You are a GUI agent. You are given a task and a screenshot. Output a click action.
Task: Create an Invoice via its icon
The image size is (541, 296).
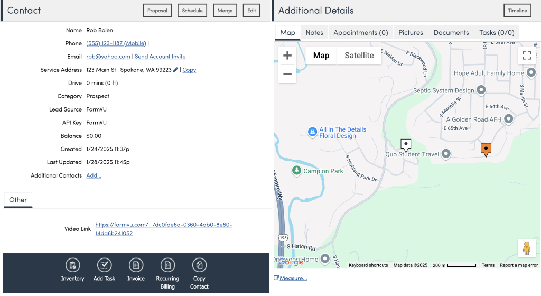(x=136, y=265)
